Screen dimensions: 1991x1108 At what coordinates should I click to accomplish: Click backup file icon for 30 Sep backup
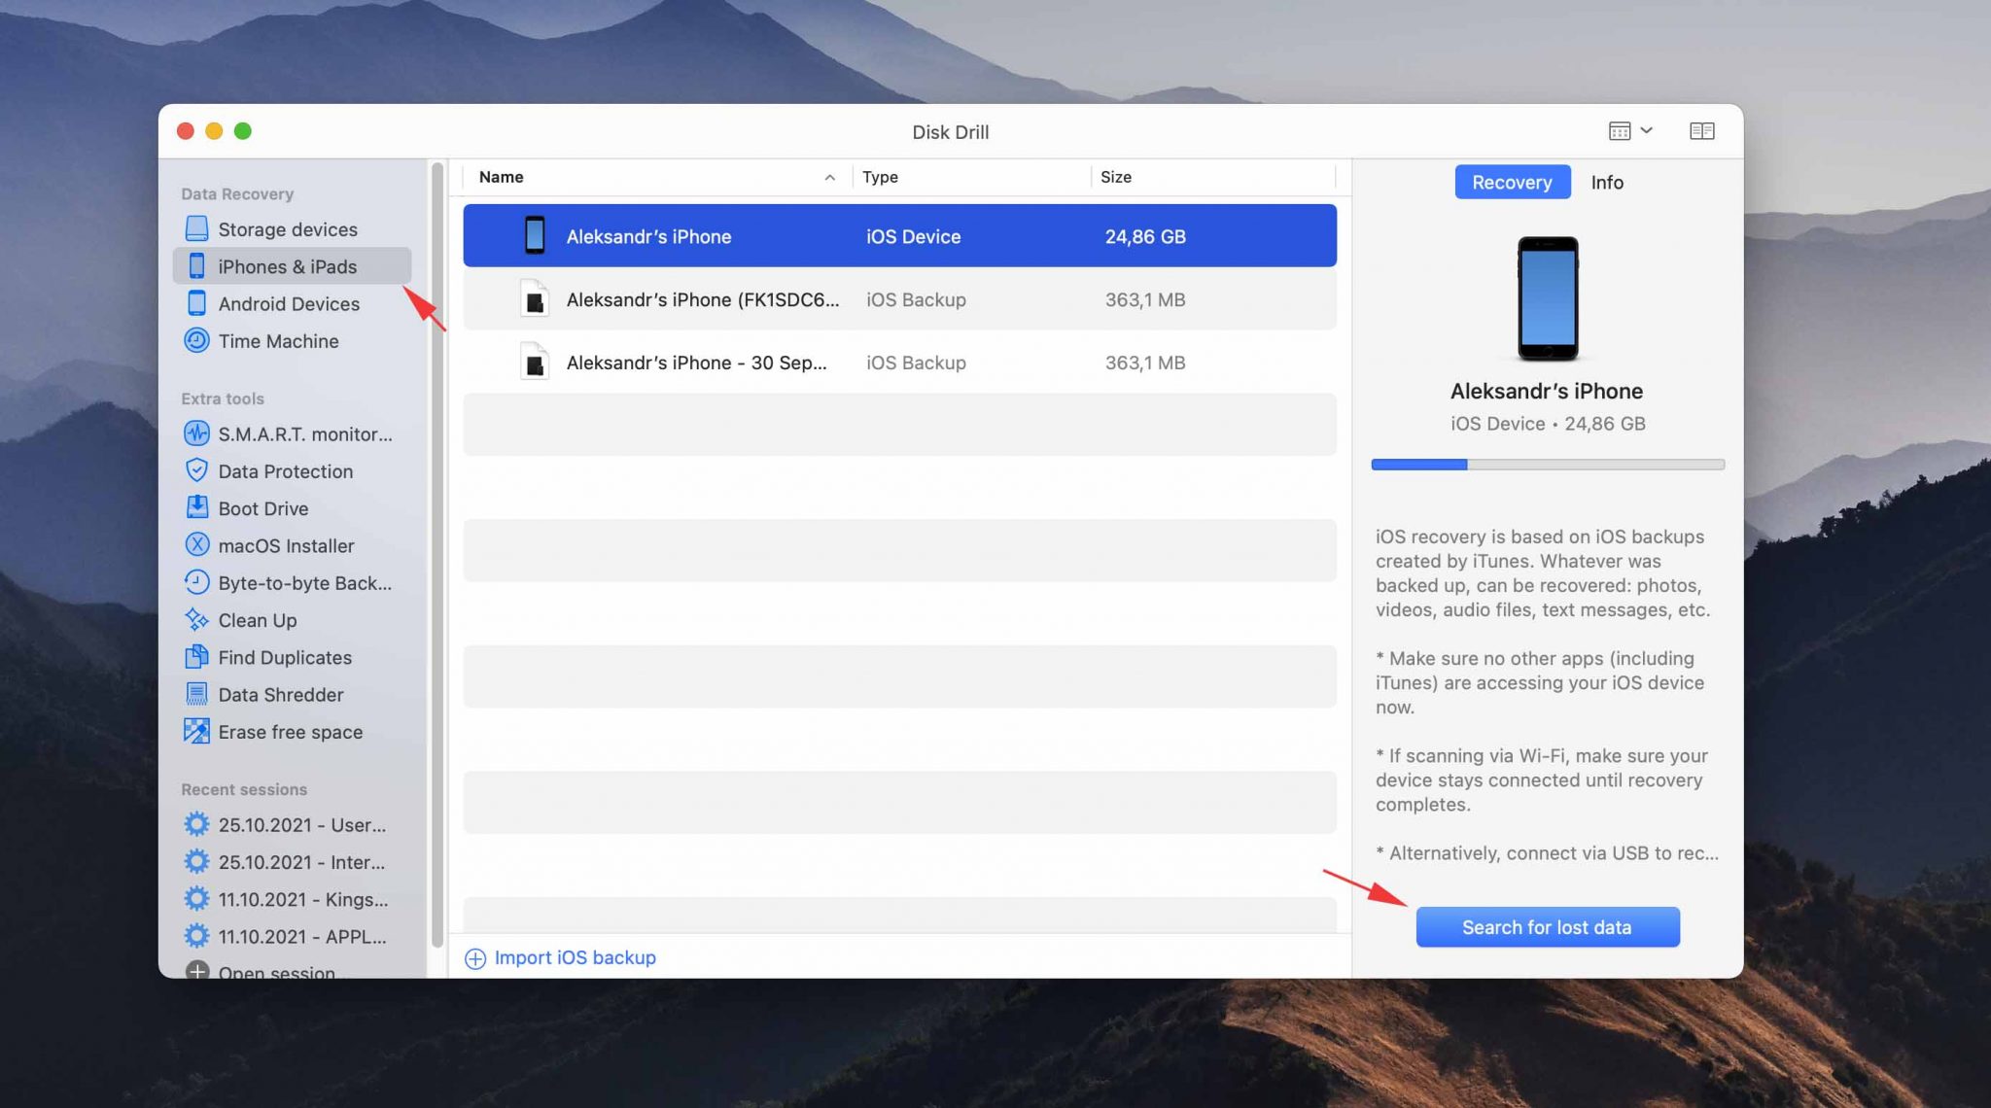[535, 363]
